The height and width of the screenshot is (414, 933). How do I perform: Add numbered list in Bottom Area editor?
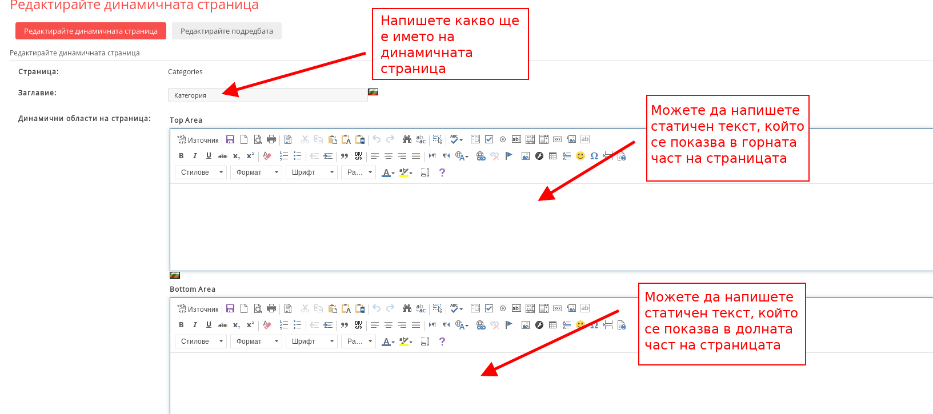283,325
